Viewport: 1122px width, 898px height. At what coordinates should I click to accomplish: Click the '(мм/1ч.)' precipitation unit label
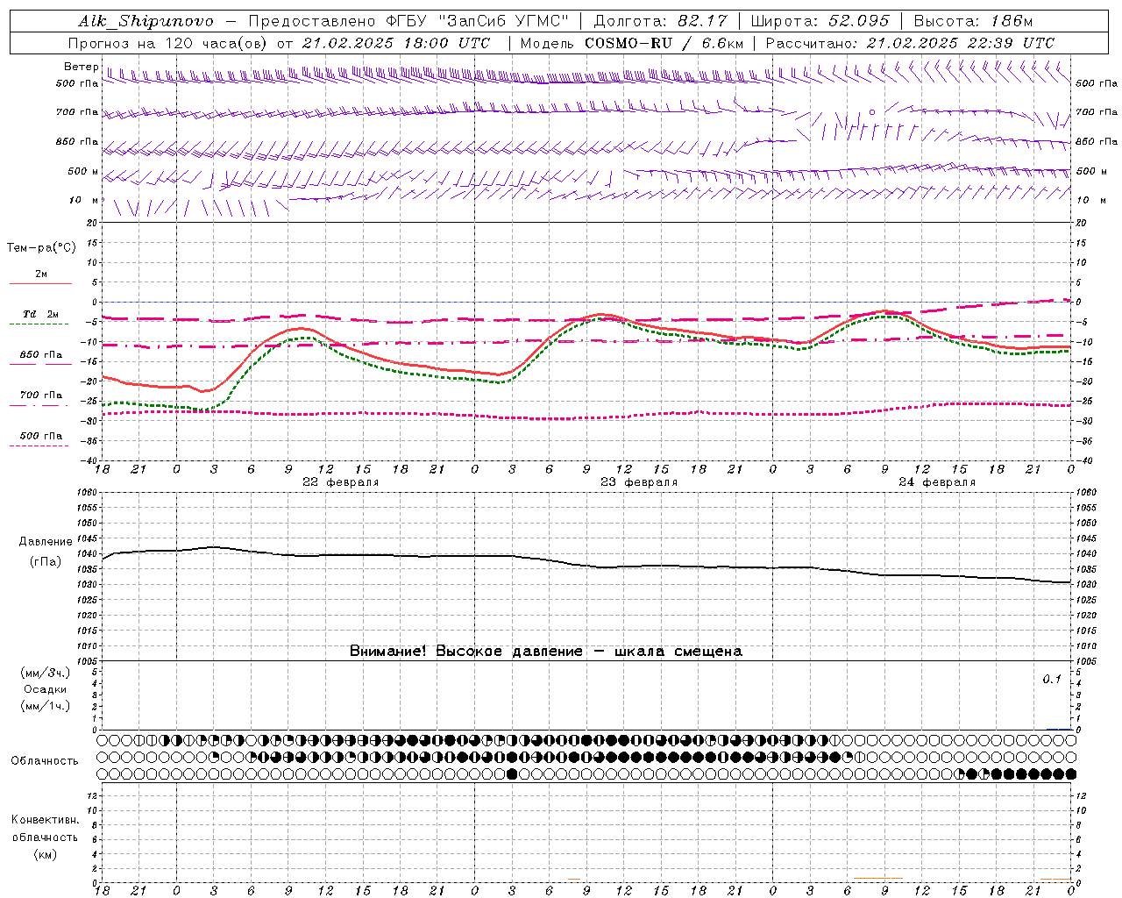pyautogui.click(x=46, y=706)
